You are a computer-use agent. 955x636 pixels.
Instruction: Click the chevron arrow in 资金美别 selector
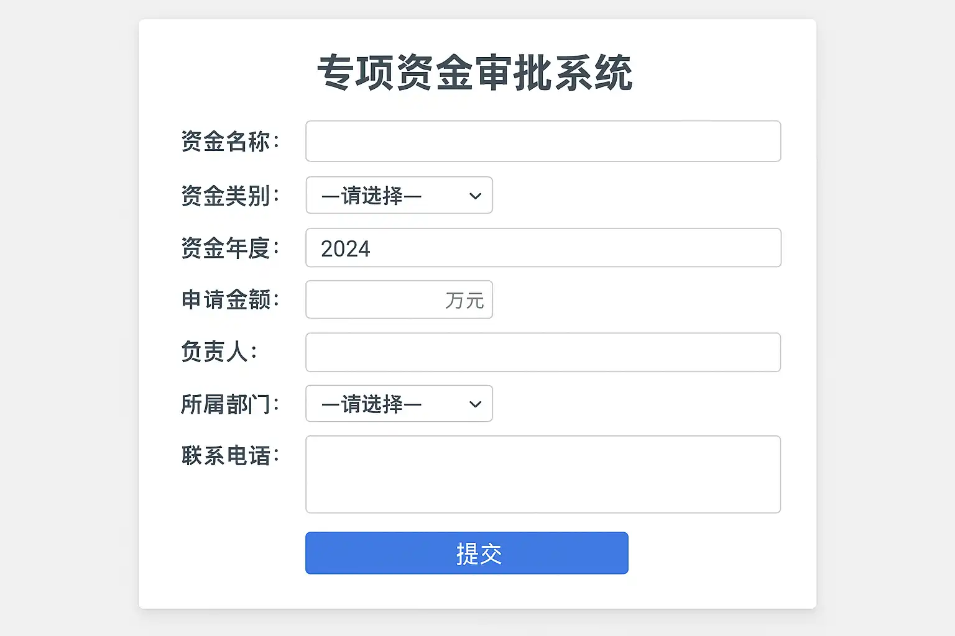pyautogui.click(x=476, y=196)
